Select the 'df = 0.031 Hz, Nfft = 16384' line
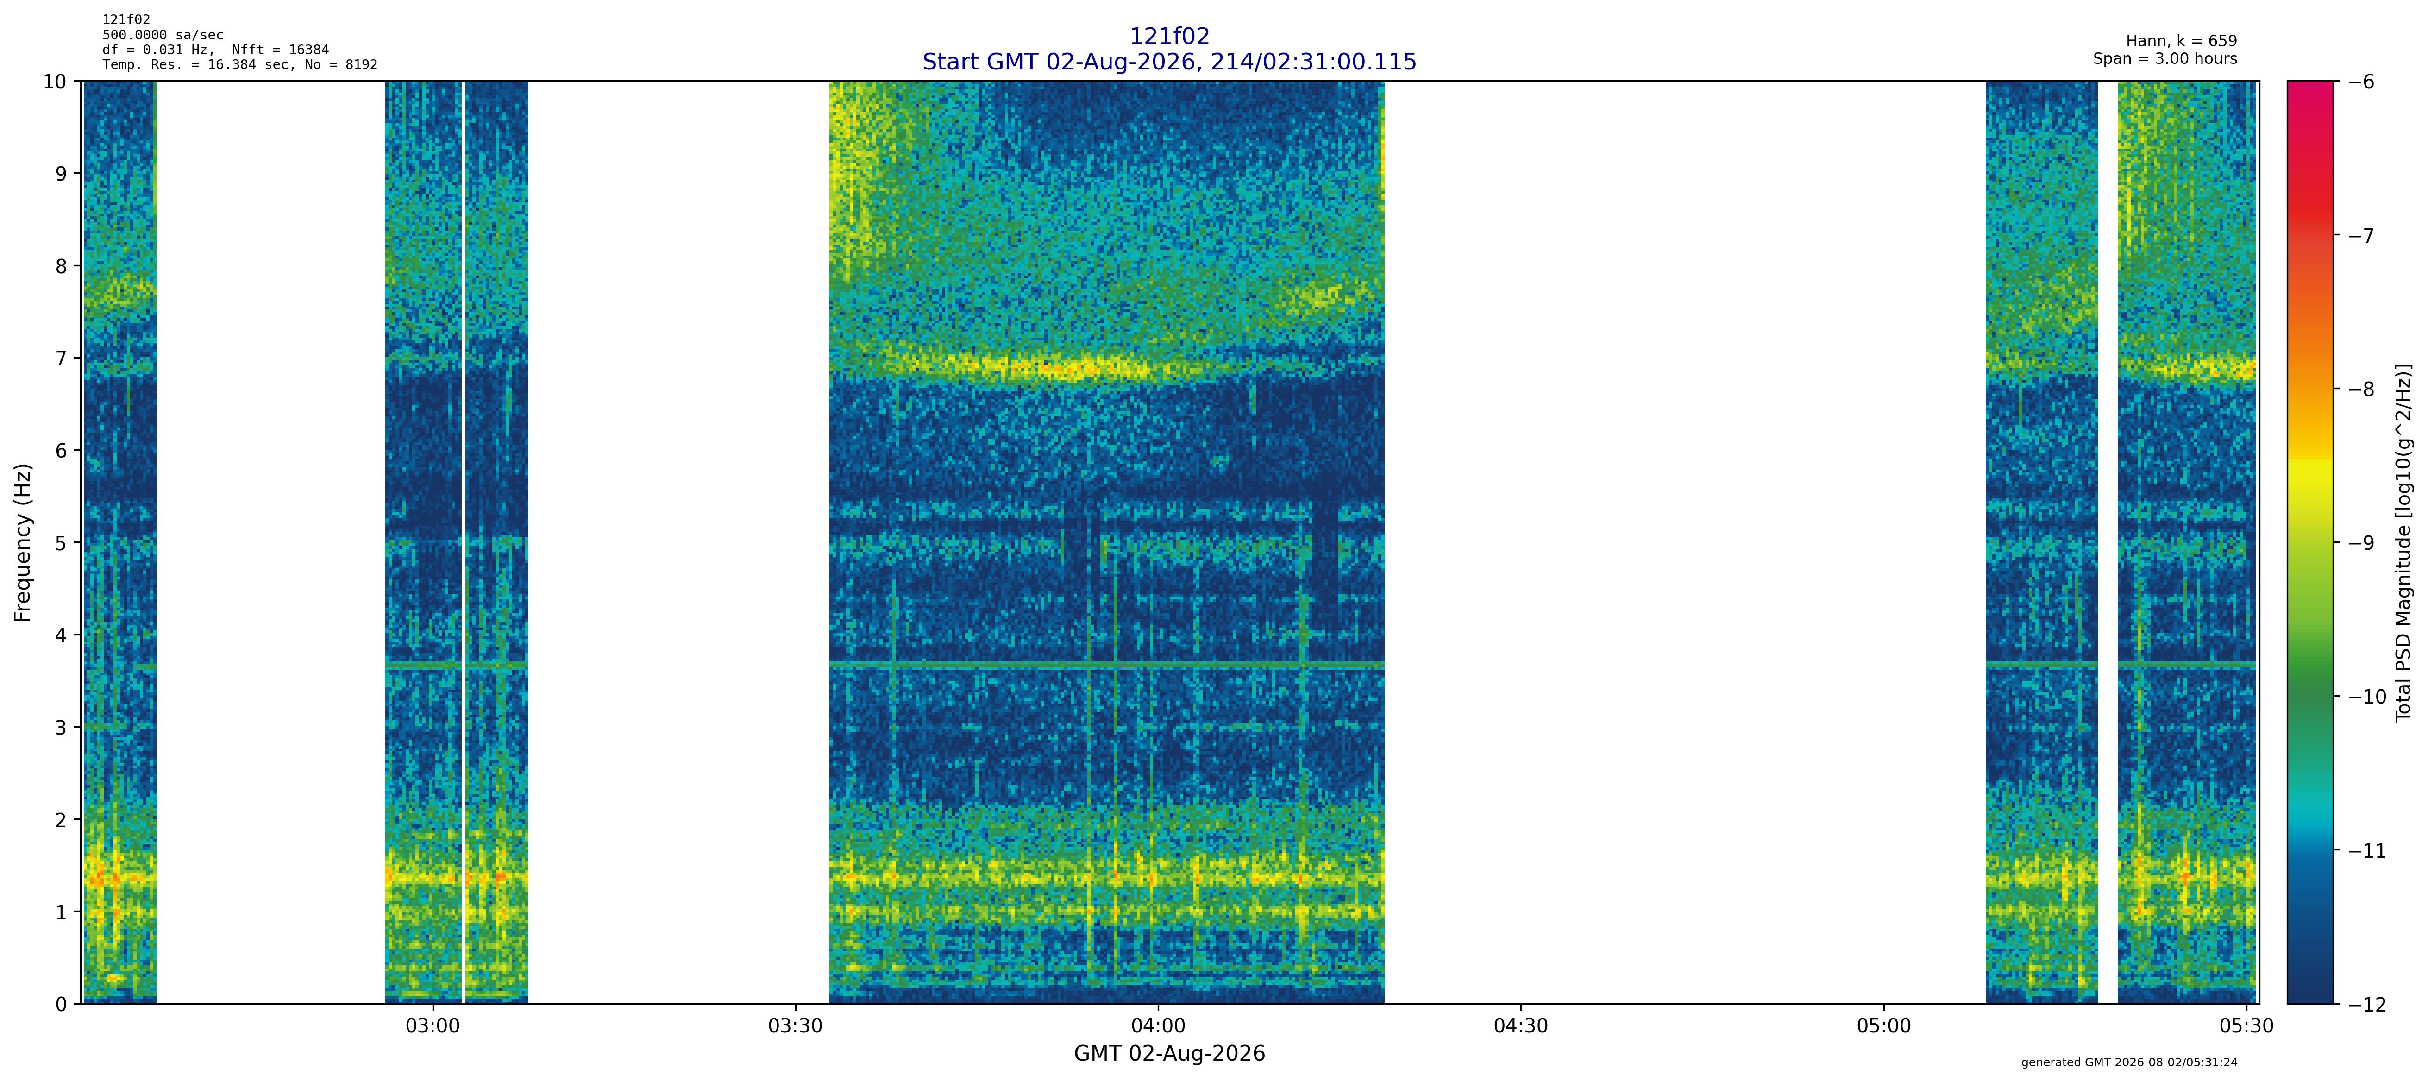This screenshot has height=1082, width=2428. click(x=216, y=50)
